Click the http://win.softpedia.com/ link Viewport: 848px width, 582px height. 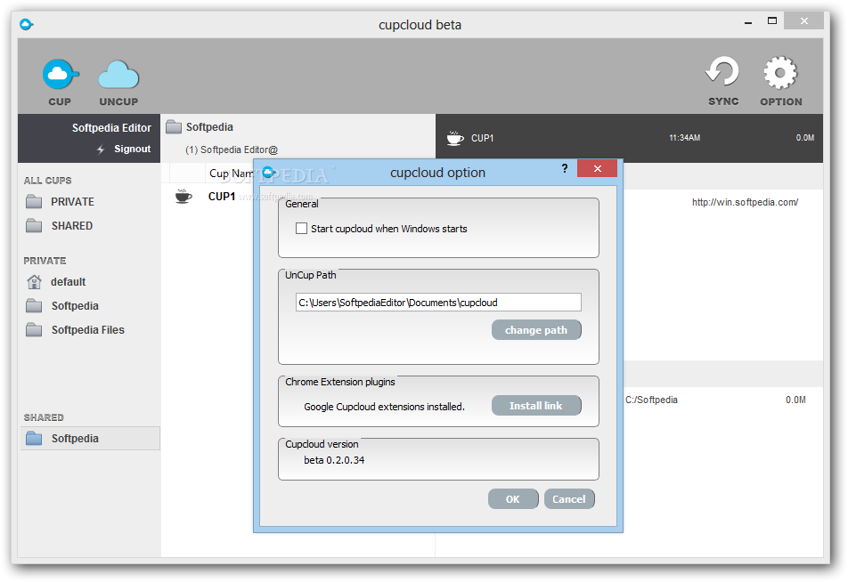pos(745,202)
